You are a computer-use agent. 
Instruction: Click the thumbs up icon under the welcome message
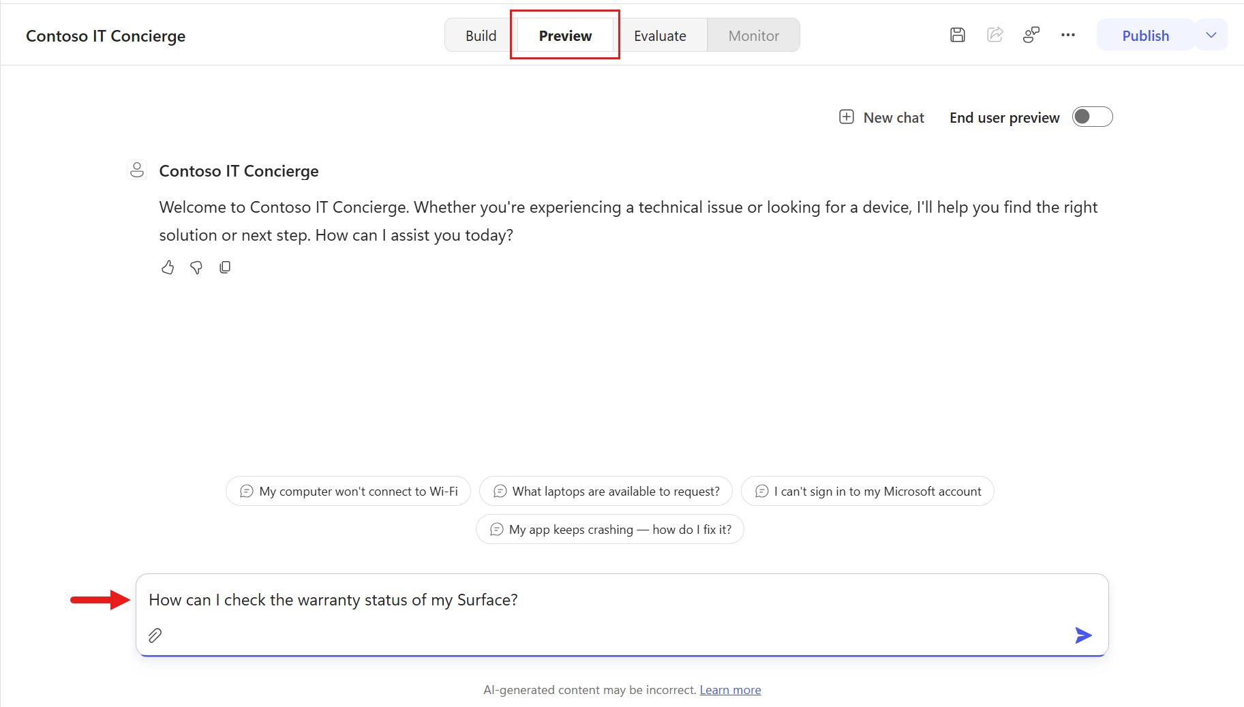[168, 267]
